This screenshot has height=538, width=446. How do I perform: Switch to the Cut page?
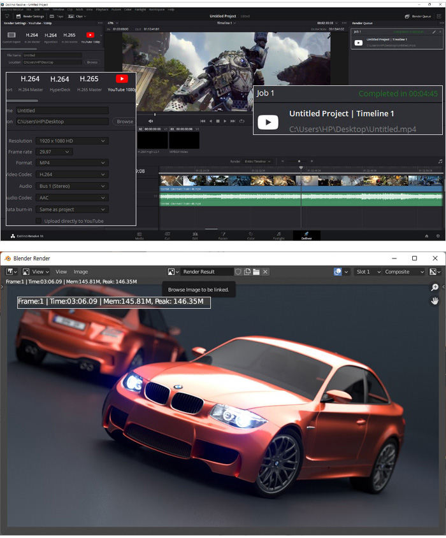(x=167, y=236)
